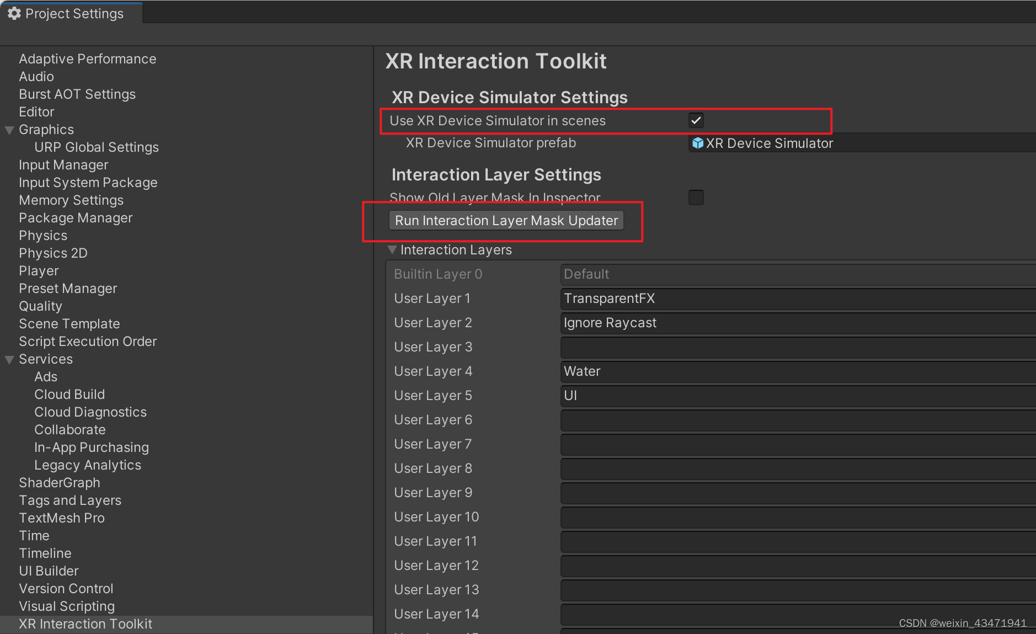Select Services in the settings list
The image size is (1036, 634).
(46, 359)
